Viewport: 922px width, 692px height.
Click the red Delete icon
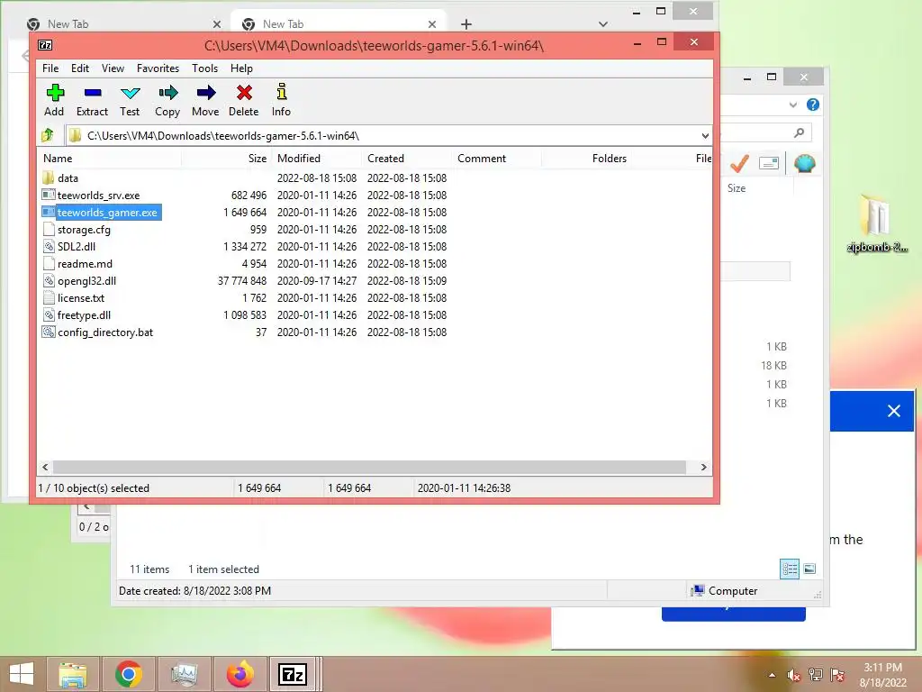(244, 93)
